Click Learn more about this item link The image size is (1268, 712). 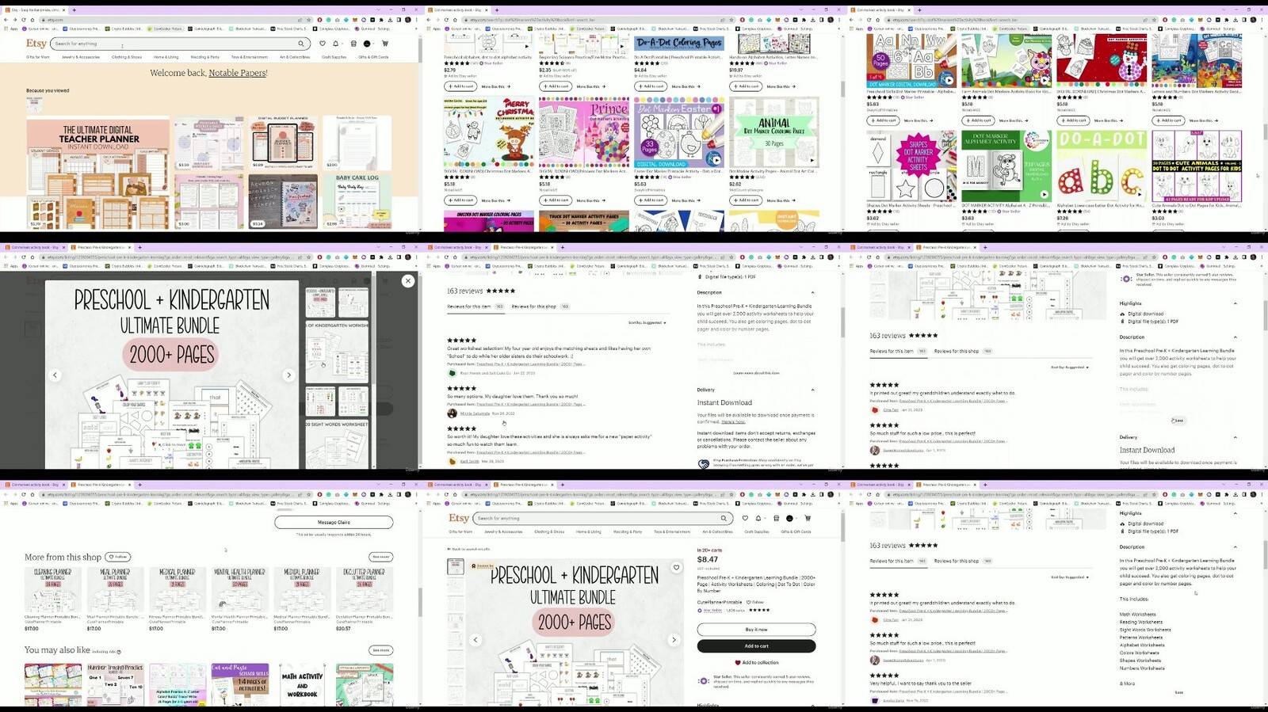point(756,372)
